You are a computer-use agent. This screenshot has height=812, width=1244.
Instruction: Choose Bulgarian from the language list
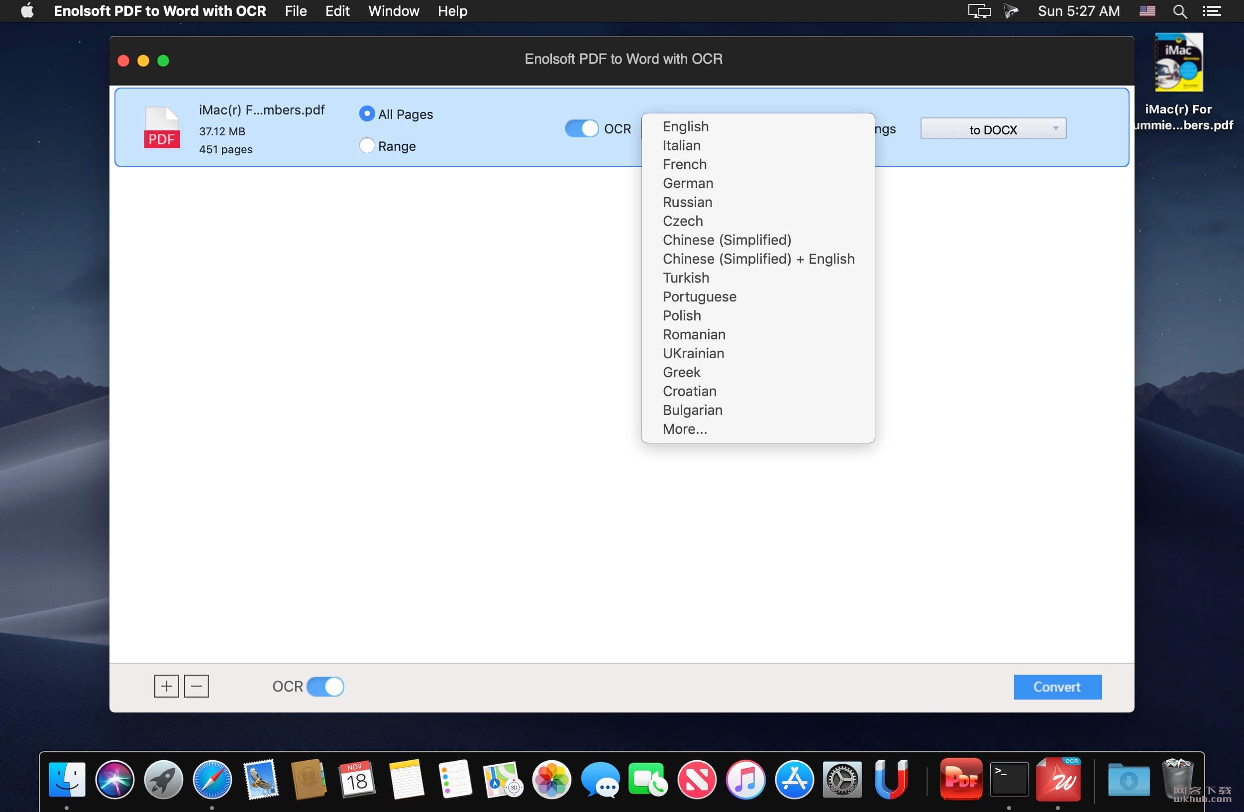coord(758,409)
